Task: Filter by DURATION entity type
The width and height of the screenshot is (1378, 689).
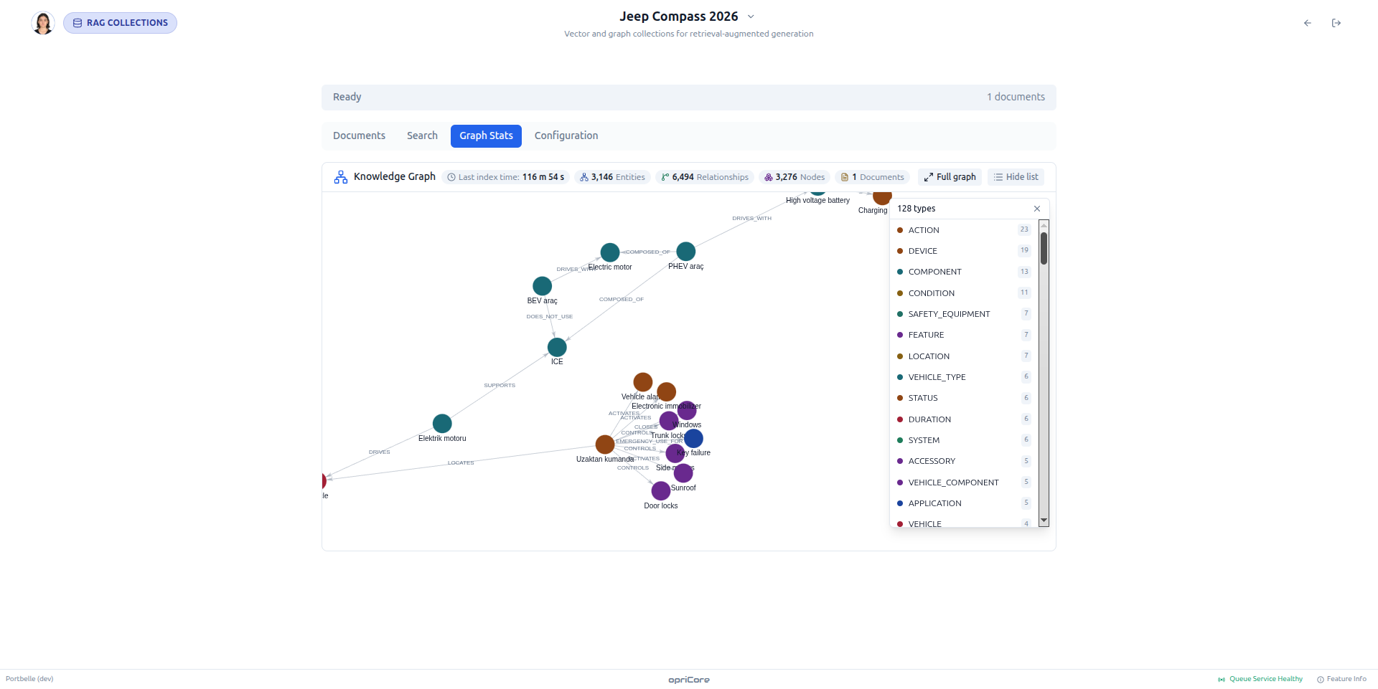Action: 964,419
